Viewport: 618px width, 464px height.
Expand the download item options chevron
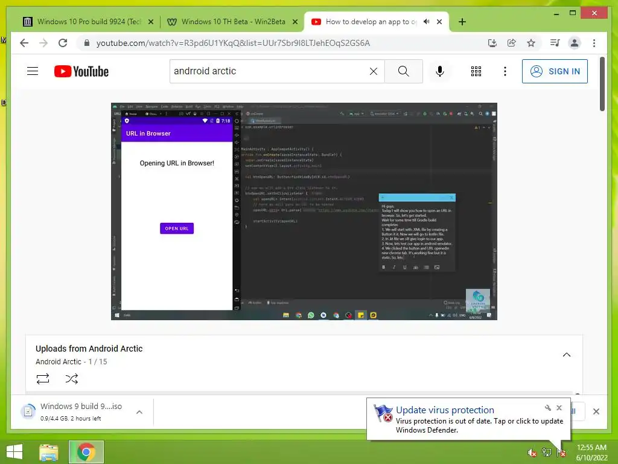coord(139,412)
